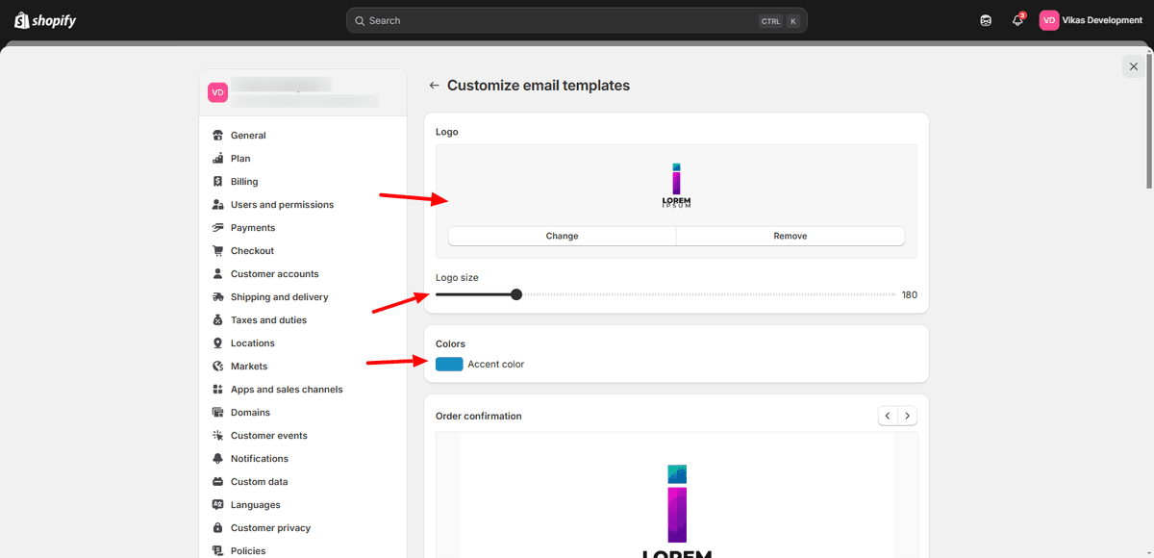Open the notifications bell icon
This screenshot has width=1154, height=558.
1017,20
